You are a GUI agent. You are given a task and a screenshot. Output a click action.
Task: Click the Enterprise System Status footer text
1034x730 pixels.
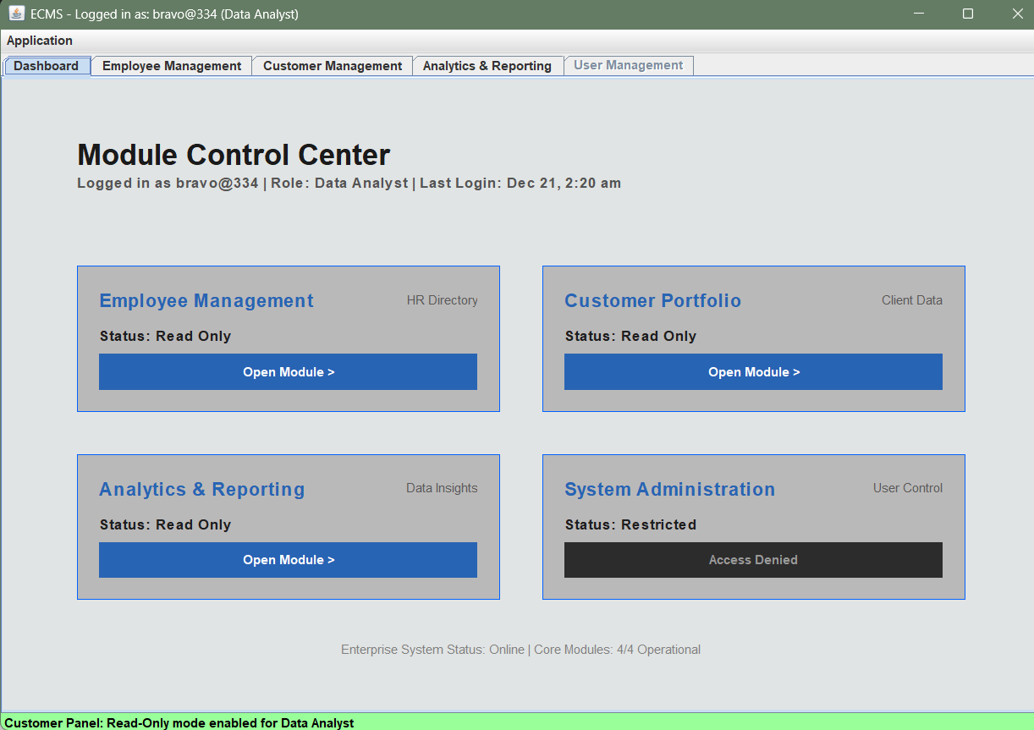point(520,650)
